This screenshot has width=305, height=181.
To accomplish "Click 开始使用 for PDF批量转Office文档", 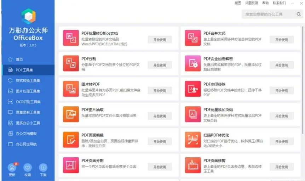I will point(160,40).
